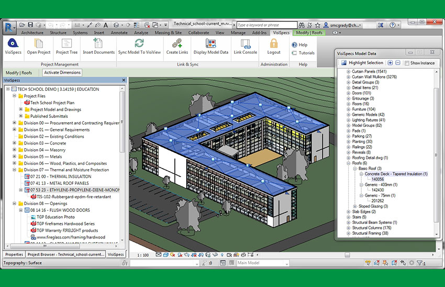This screenshot has height=287, width=445.
Task: Switch to the Architecture ribbon tab
Action: point(32,32)
